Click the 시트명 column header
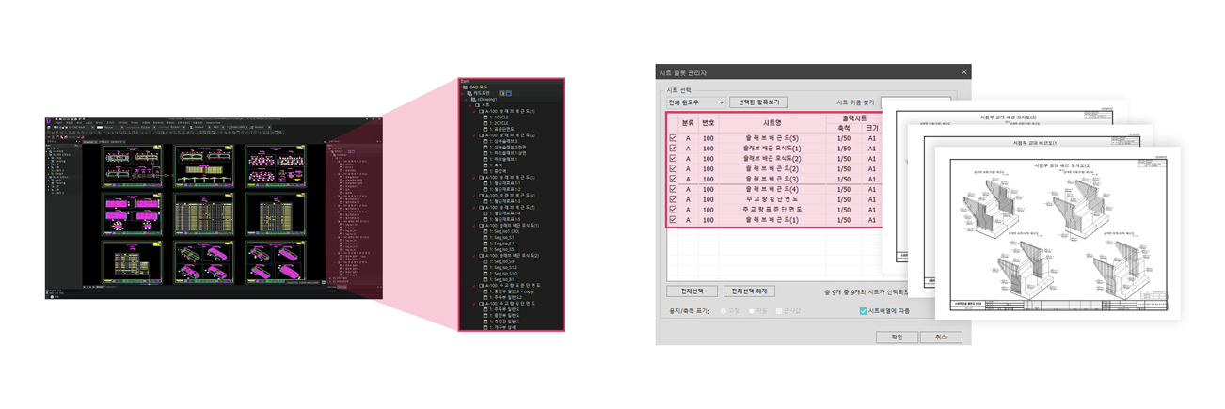Image resolution: width=1225 pixels, height=409 pixels. point(772,122)
